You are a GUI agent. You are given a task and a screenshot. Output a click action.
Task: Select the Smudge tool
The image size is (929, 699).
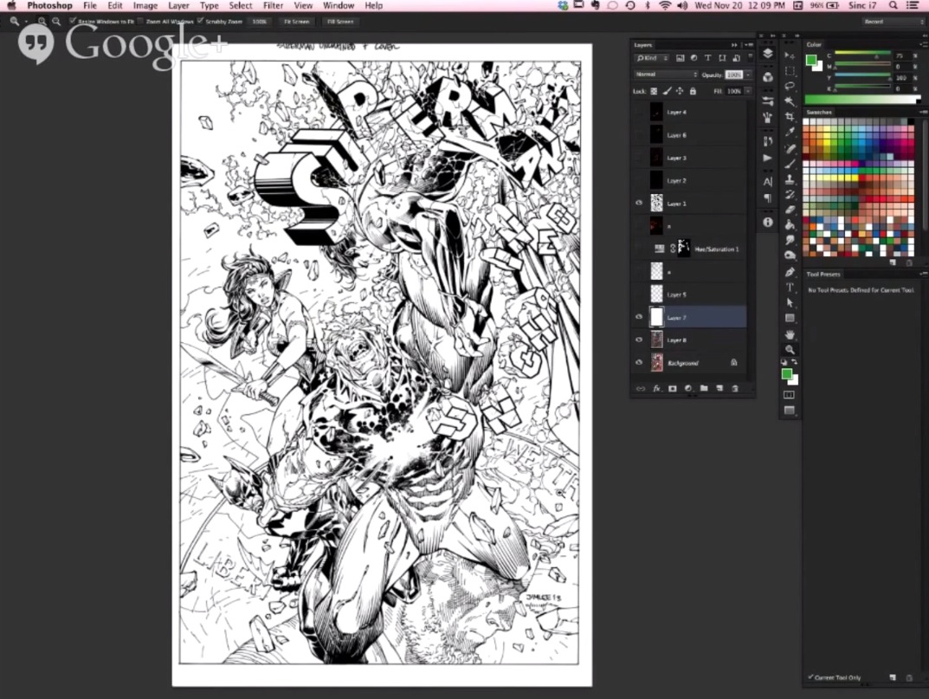790,240
